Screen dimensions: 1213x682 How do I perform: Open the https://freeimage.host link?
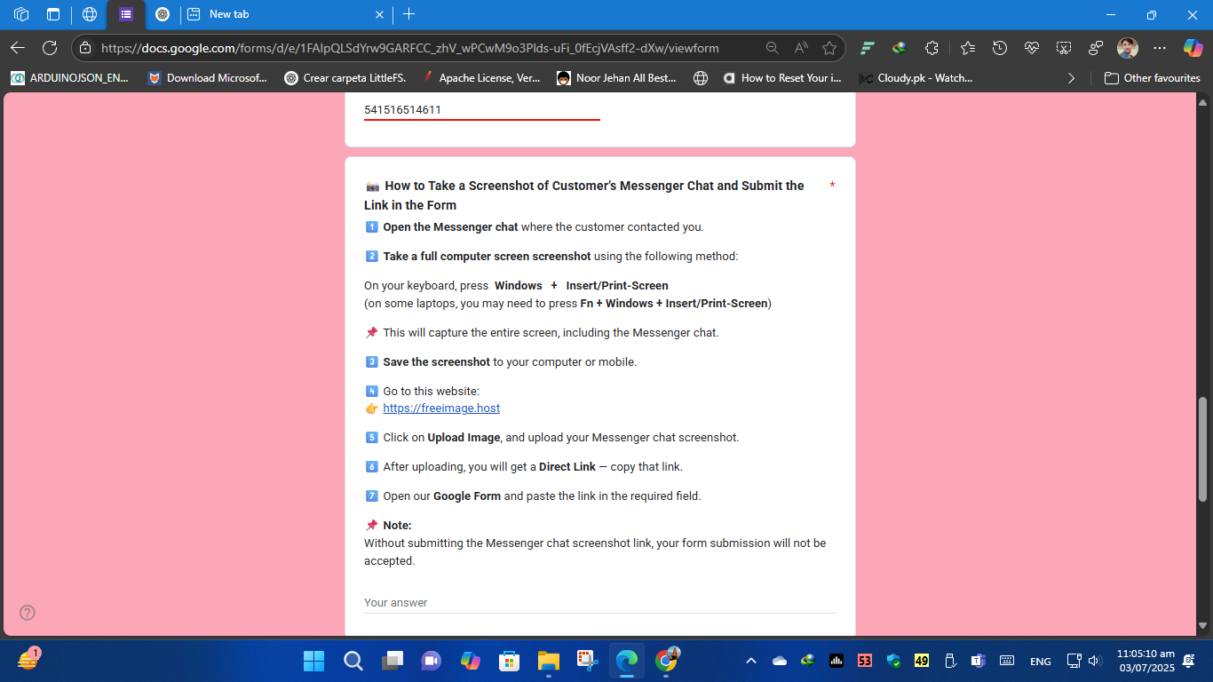441,408
